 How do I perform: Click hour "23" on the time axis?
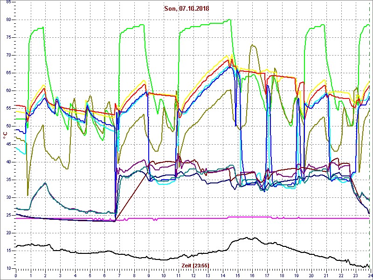[x=356, y=275]
